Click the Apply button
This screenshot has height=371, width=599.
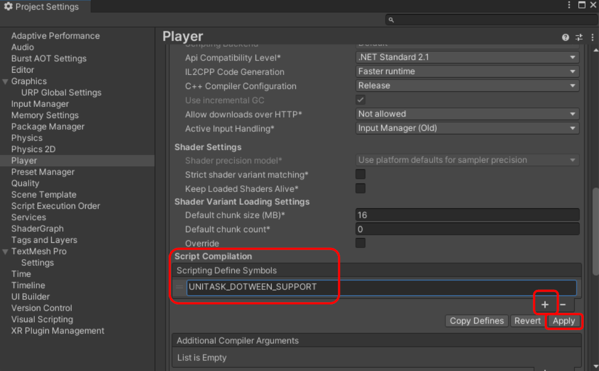(x=564, y=321)
